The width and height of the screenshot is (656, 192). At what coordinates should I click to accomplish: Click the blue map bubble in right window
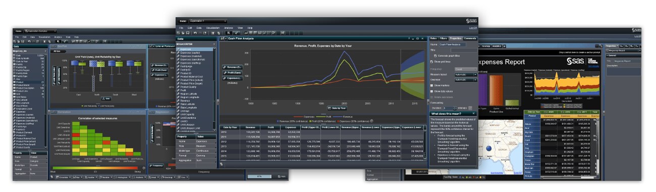point(488,149)
